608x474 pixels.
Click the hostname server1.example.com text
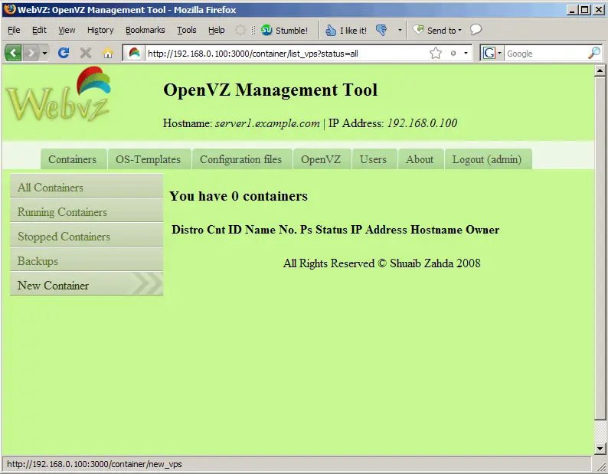point(267,123)
